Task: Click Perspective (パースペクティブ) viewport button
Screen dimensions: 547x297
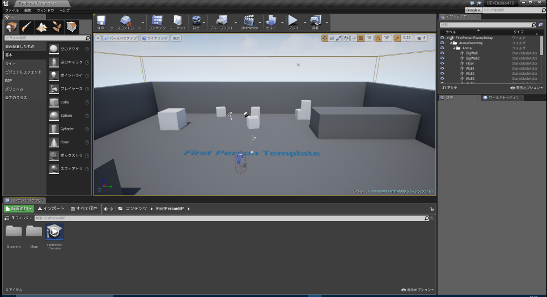Action: pyautogui.click(x=120, y=39)
